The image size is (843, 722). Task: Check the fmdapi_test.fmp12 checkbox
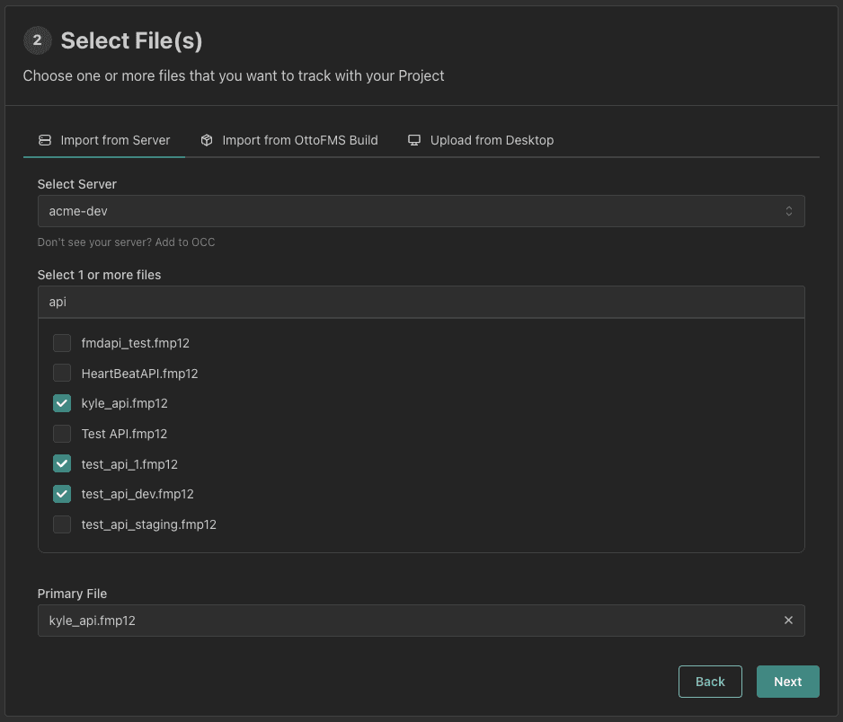(x=62, y=343)
